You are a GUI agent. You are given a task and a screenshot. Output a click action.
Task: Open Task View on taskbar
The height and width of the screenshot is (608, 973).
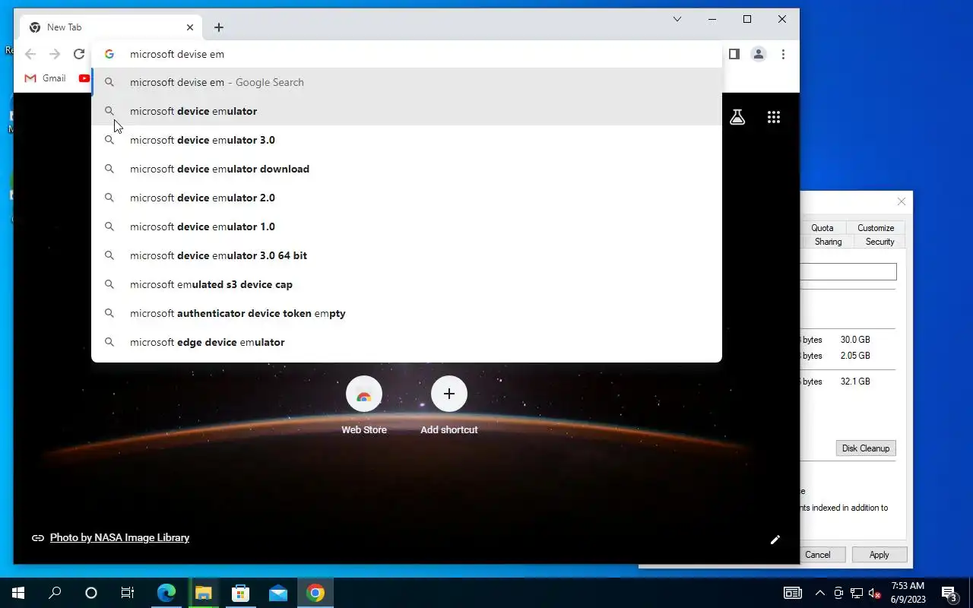pos(128,593)
